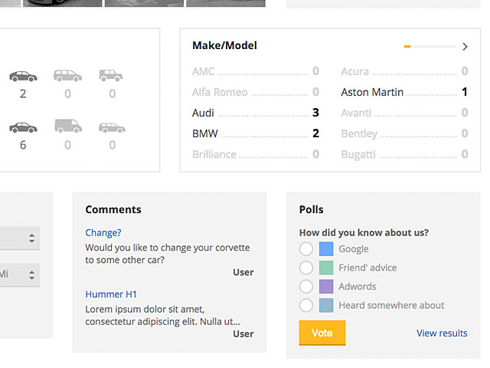Select the Avanti make entry
490x368 pixels.
click(404, 113)
